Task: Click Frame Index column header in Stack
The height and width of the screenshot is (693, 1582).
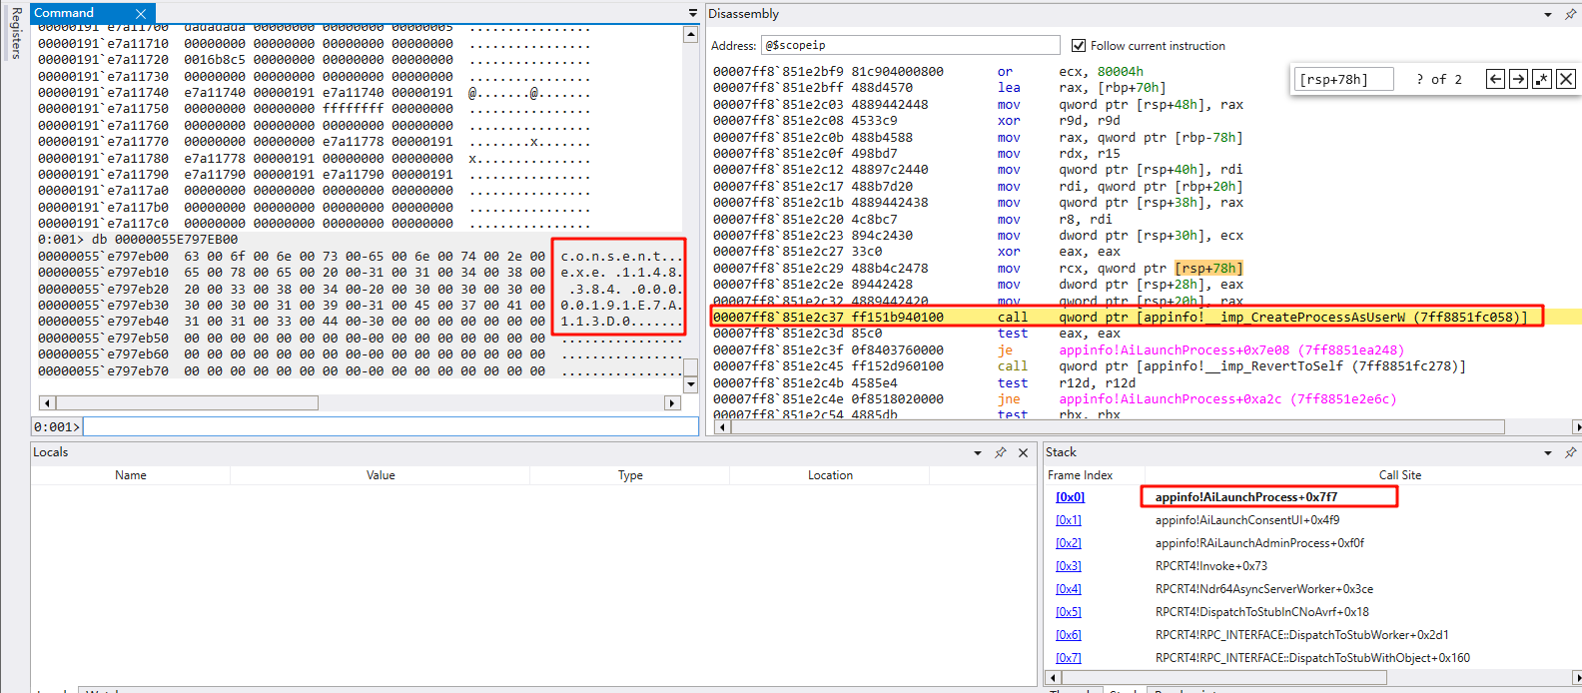Action: 1081,475
